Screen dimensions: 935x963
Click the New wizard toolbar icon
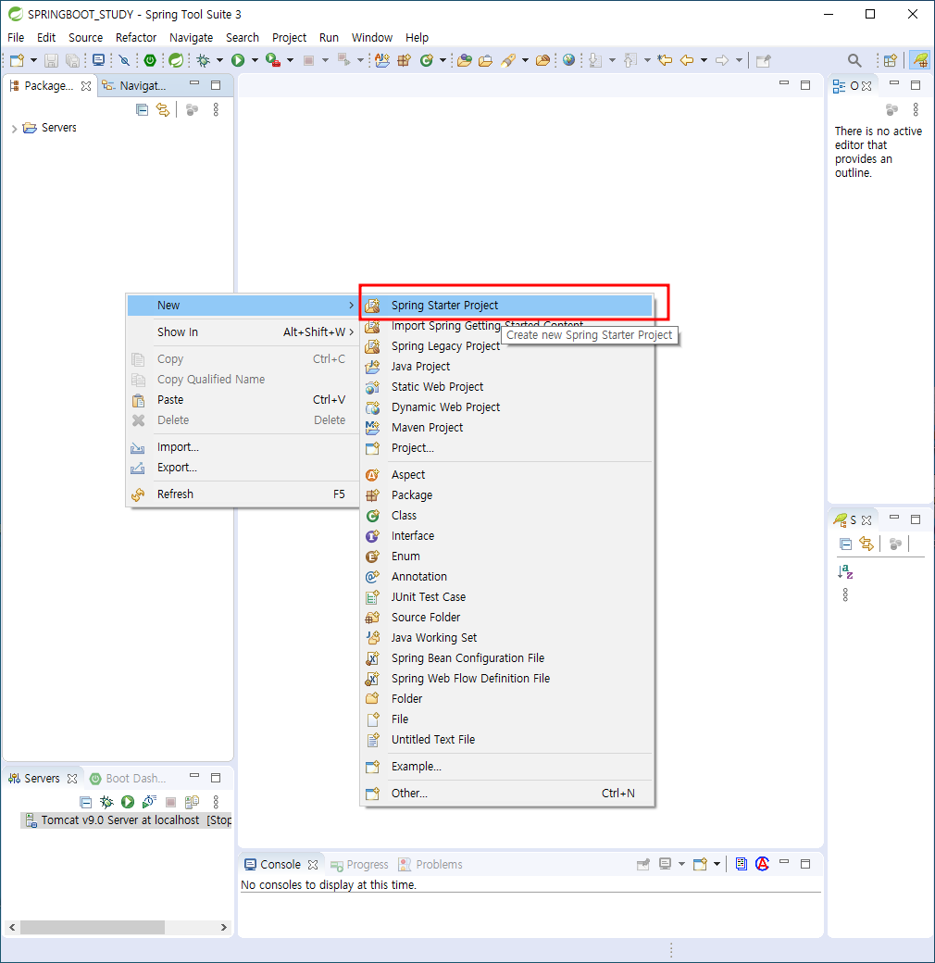coord(18,60)
